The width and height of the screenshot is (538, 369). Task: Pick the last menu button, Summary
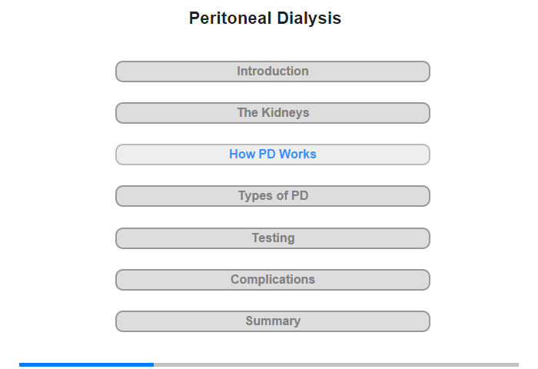(272, 321)
